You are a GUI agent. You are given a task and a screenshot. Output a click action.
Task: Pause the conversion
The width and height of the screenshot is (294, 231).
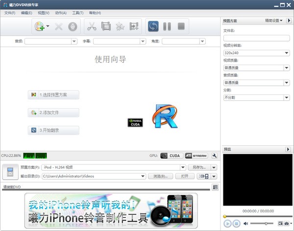coord(167,26)
